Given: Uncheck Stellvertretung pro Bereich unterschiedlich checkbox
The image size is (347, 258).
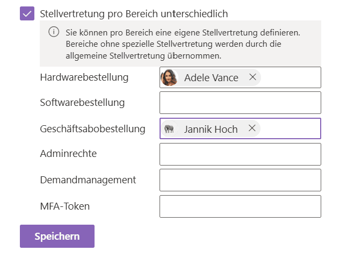Looking at the screenshot, I should tap(27, 13).
